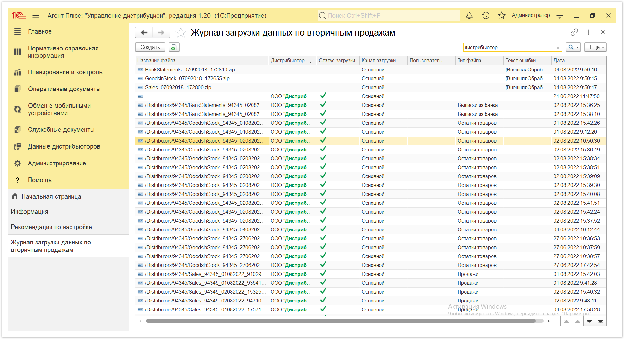The image size is (624, 339).
Task: Switch to Журнал загрузки данных tab
Action: (x=69, y=246)
